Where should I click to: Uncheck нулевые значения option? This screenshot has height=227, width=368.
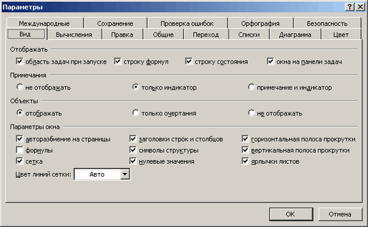[x=133, y=161]
